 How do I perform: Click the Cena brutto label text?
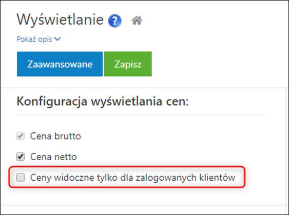click(x=55, y=136)
